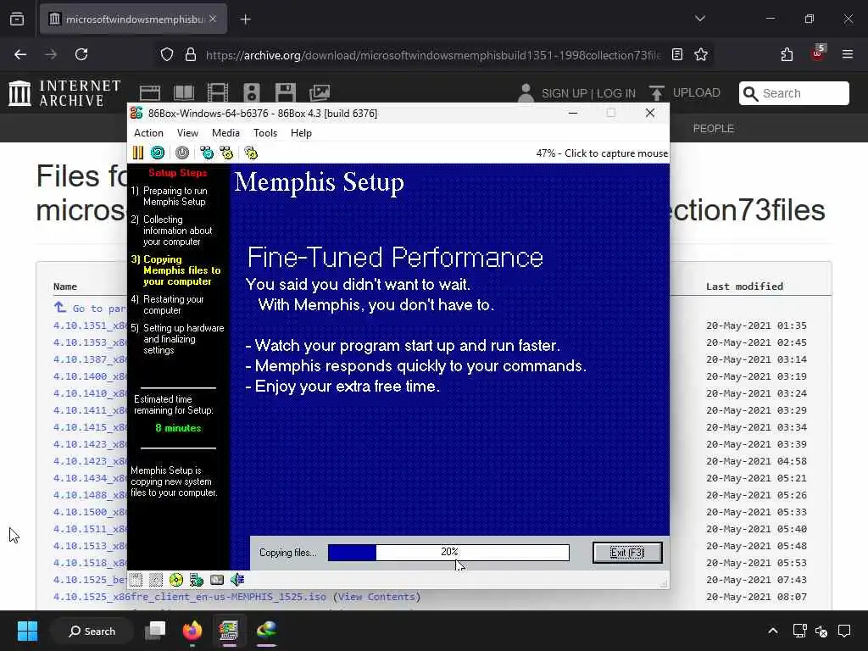
Task: Click second floppy drive status icon
Action: [156, 580]
